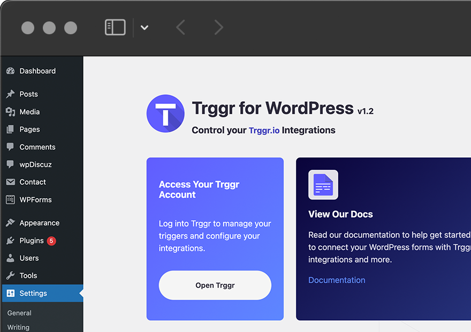Screen dimensions: 471x332
Task: Open the Contact menu item
Action: pos(42,182)
